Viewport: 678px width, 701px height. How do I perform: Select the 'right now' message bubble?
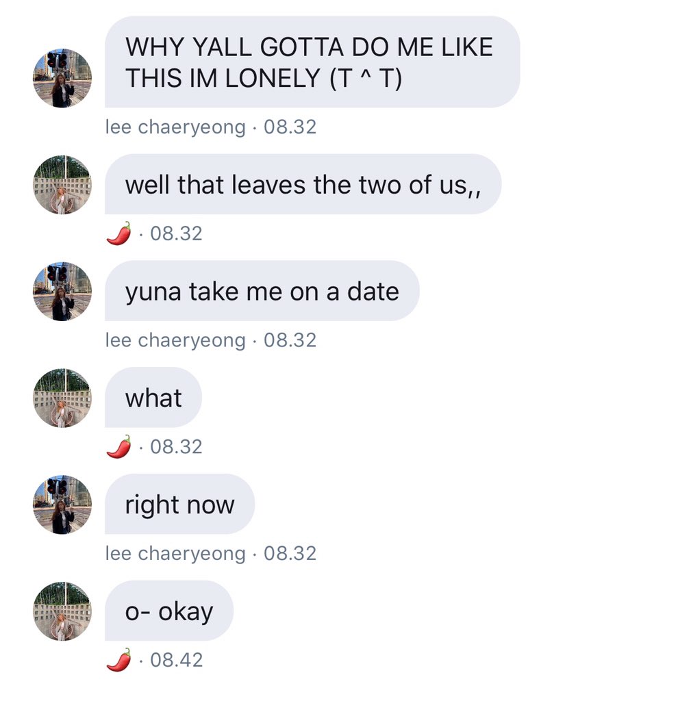click(x=180, y=504)
